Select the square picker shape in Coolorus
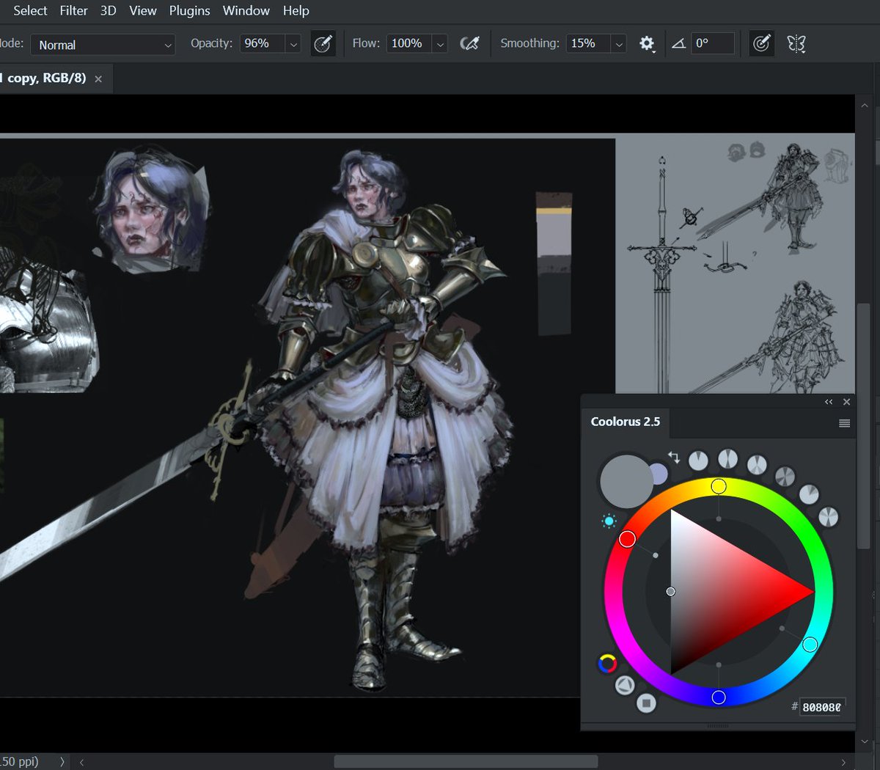 (x=648, y=703)
